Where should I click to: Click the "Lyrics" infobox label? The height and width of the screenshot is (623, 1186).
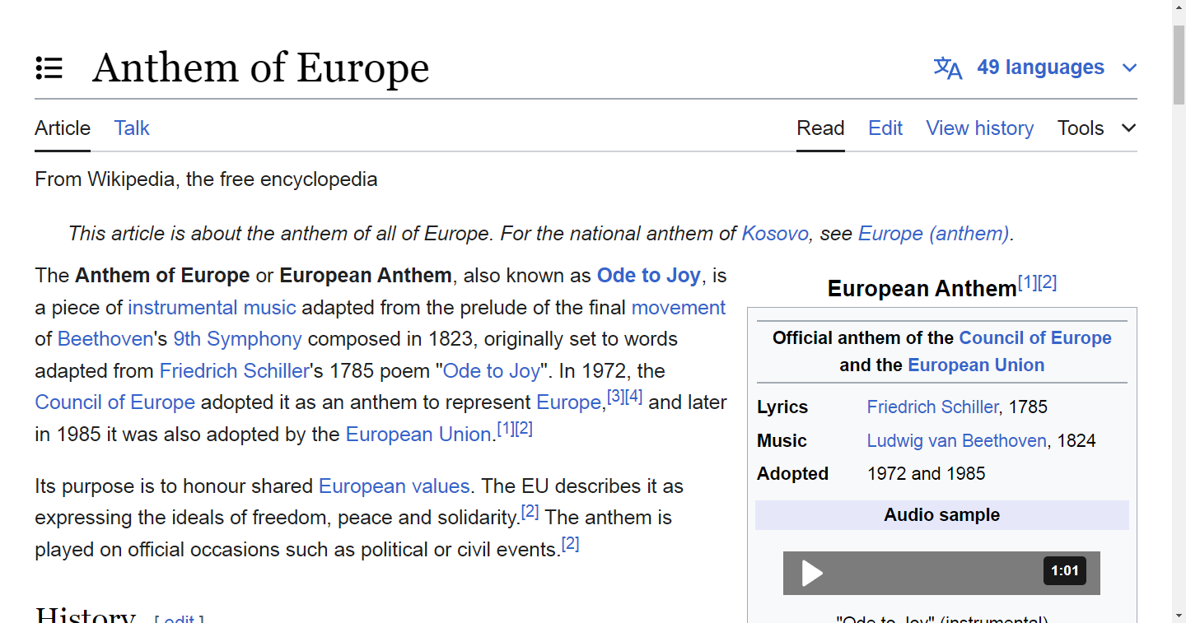tap(782, 407)
